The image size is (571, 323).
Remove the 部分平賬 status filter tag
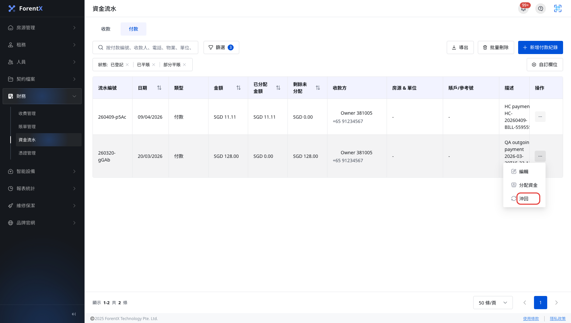184,65
